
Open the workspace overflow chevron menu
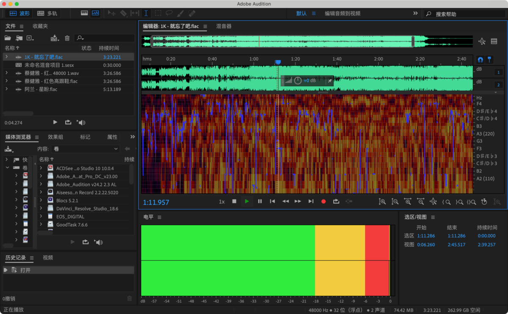coord(415,14)
